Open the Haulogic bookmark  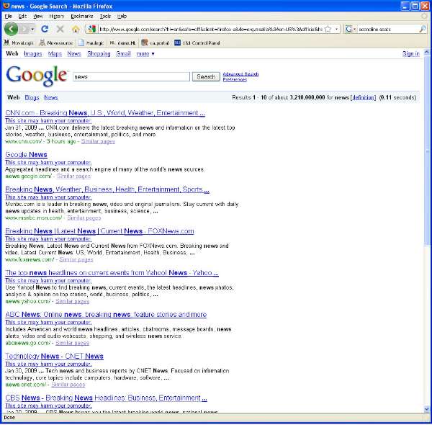(91, 42)
